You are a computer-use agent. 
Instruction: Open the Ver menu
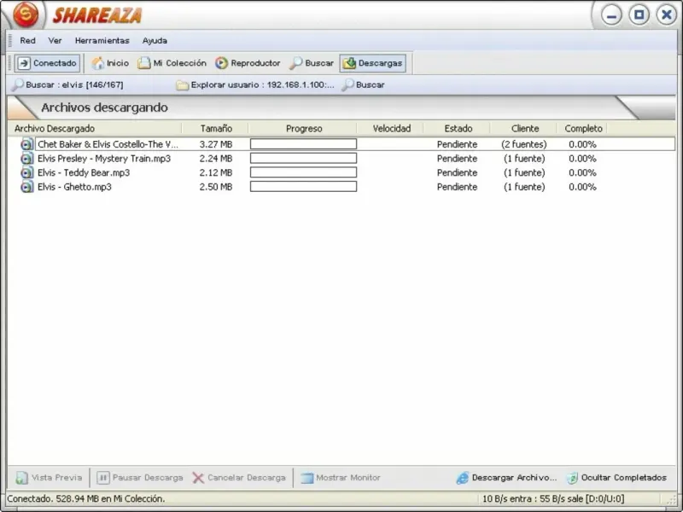click(55, 40)
